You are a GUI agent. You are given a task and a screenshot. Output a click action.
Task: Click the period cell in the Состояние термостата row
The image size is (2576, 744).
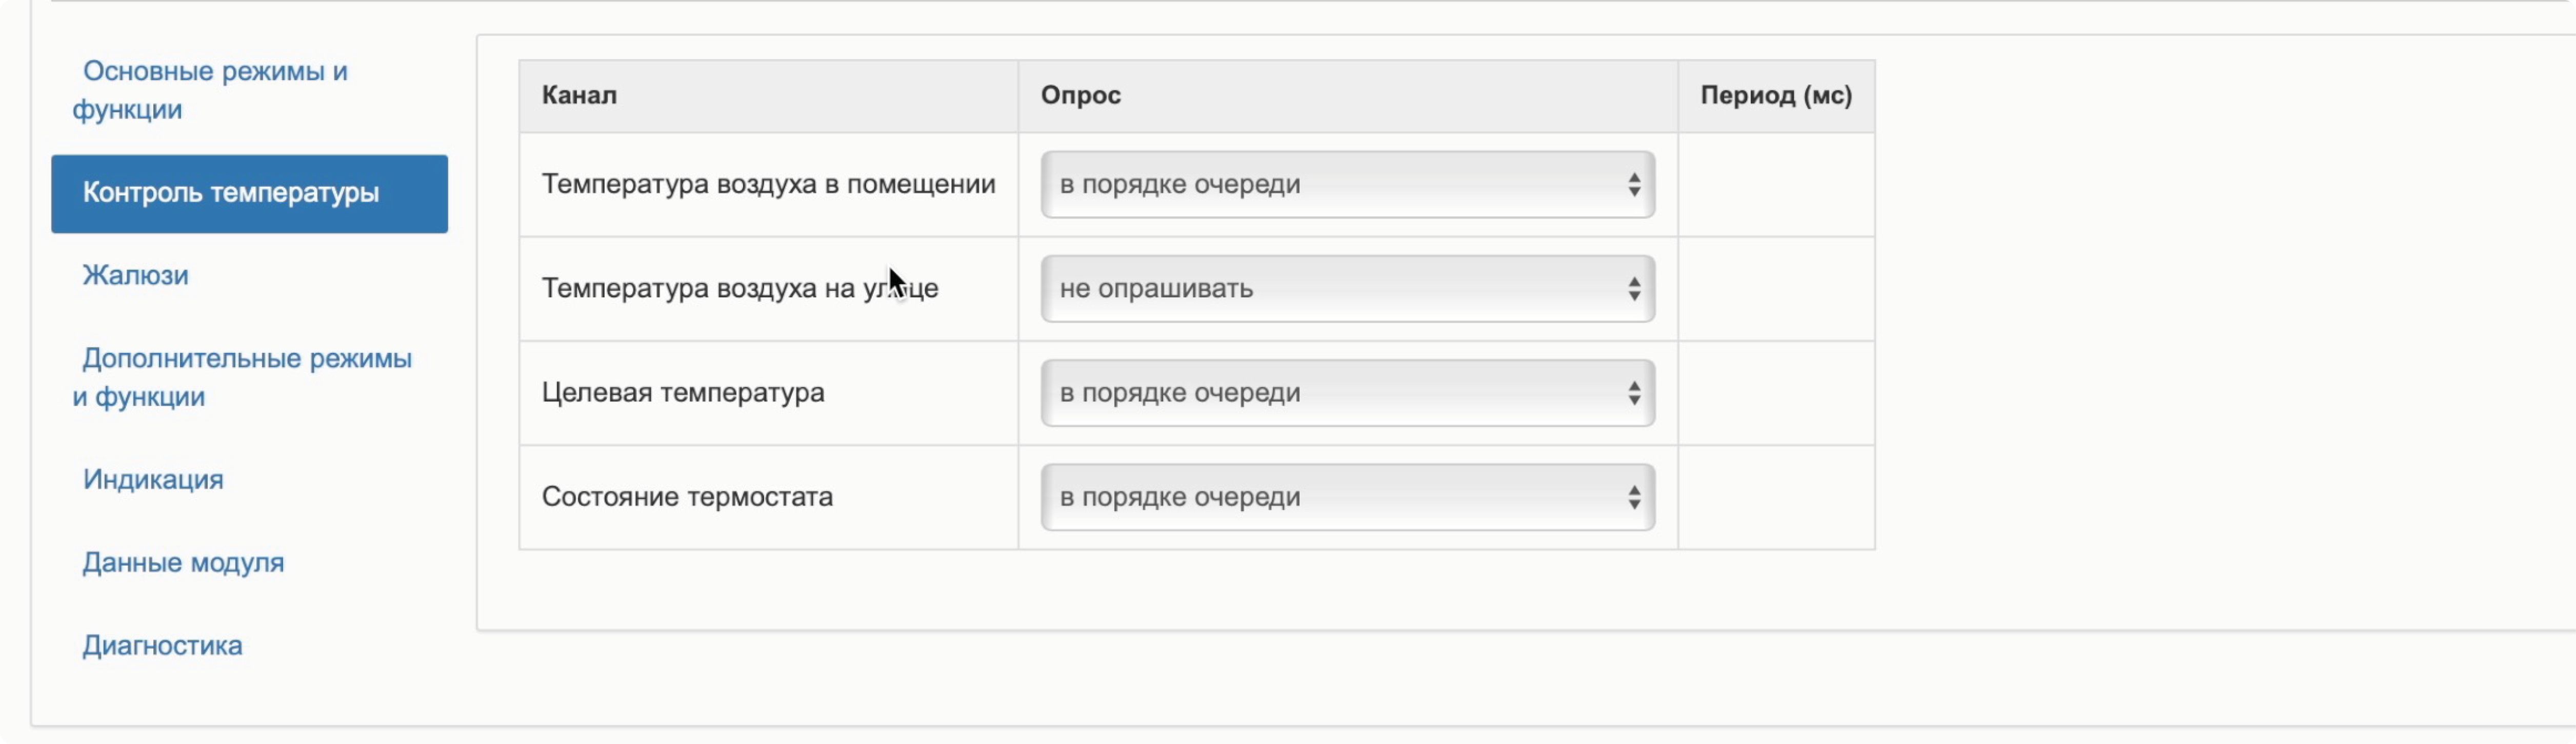point(1775,497)
